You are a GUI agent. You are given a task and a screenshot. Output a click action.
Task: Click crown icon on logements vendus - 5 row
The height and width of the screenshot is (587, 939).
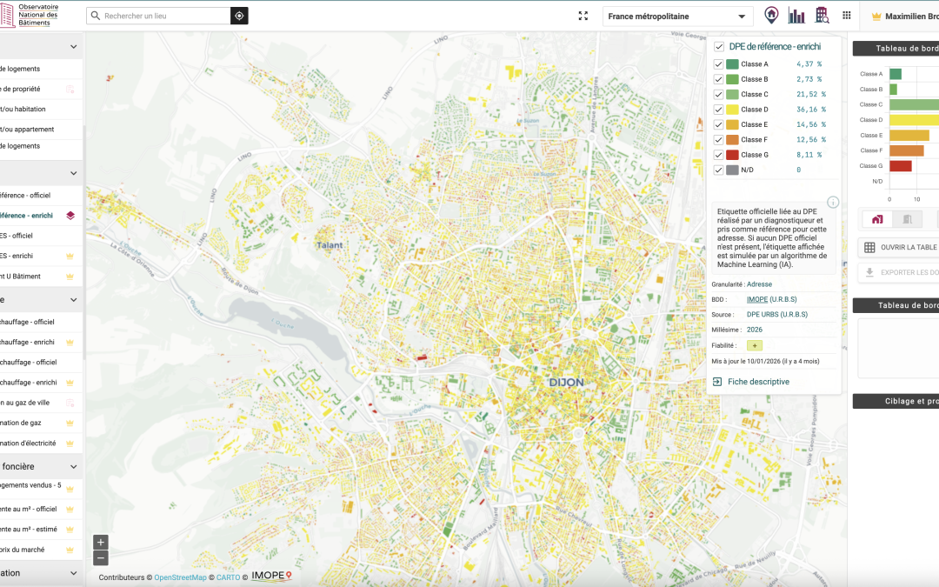[x=70, y=490]
